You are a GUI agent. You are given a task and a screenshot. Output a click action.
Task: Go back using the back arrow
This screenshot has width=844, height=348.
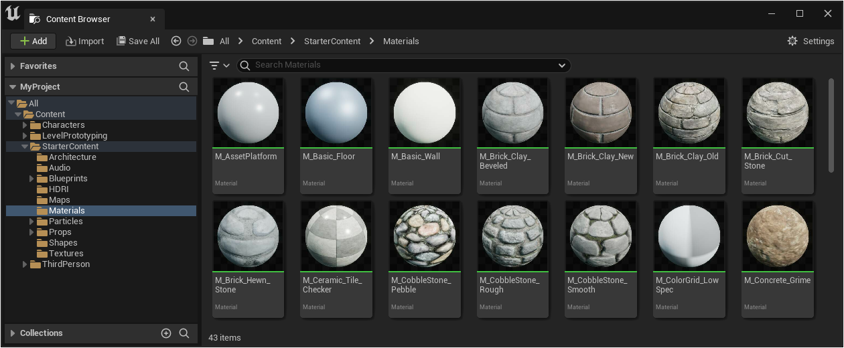click(176, 41)
